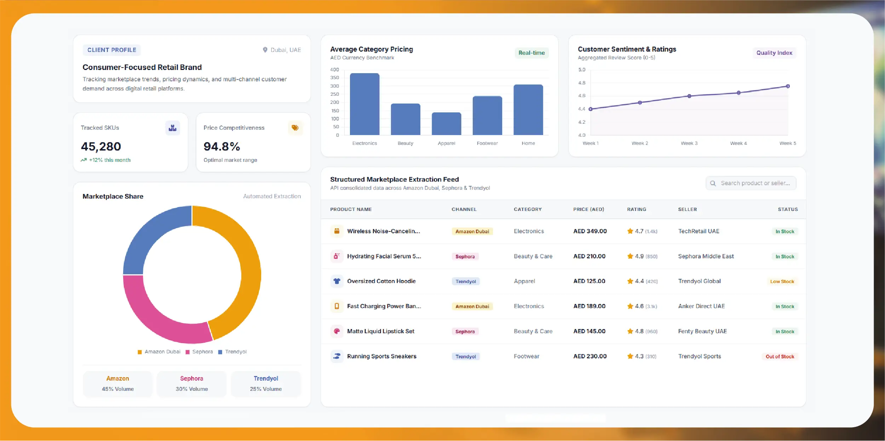This screenshot has height=441, width=885.
Task: Click the search magnifier icon in feed
Action: click(x=713, y=183)
